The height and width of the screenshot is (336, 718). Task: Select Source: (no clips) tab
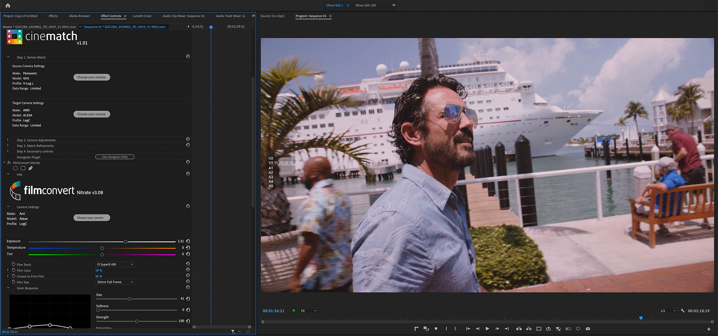(272, 16)
